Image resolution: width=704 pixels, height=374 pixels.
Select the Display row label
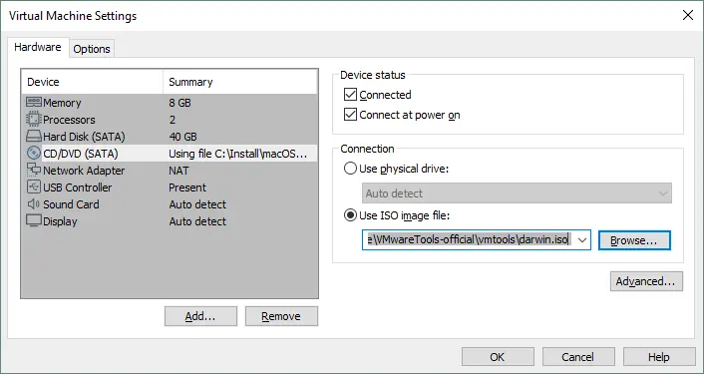tap(60, 221)
